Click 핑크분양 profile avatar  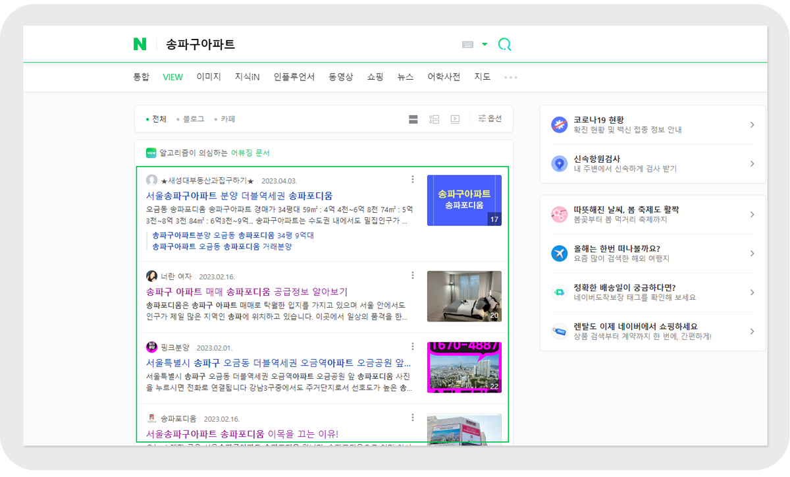click(151, 347)
